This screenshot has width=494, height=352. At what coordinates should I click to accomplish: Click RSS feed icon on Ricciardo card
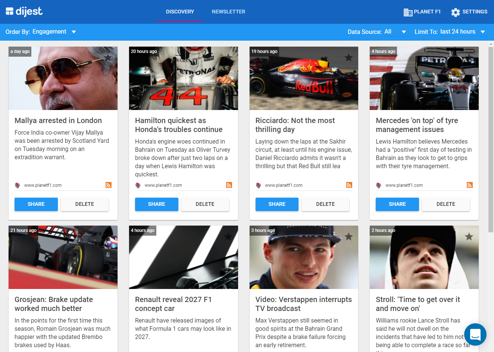point(349,185)
